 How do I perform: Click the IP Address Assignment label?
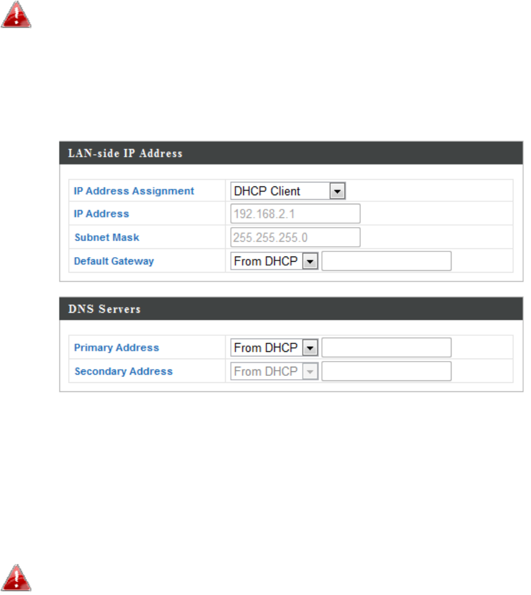pos(134,191)
